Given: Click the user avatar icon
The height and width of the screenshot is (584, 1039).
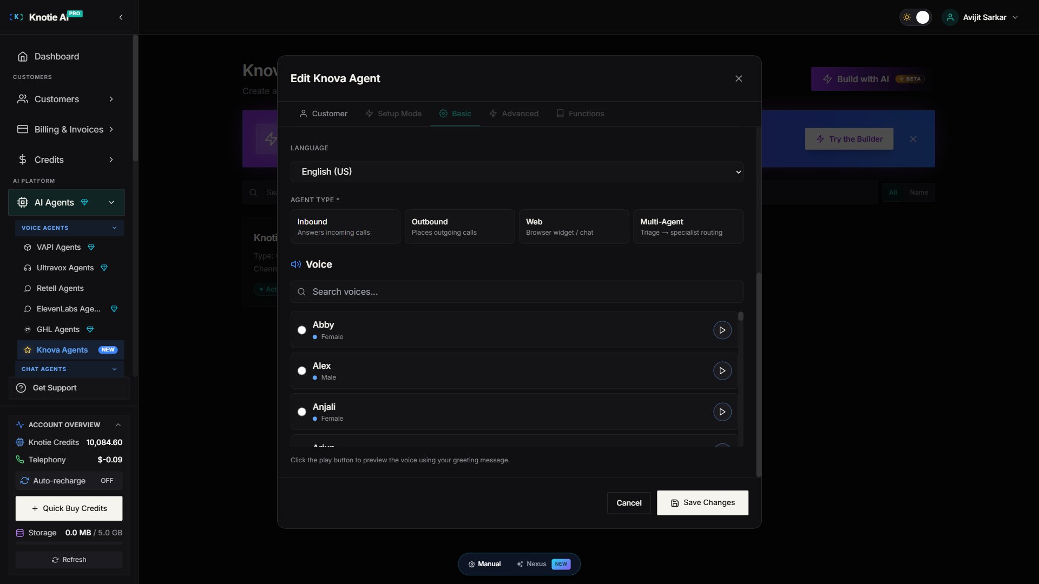Looking at the screenshot, I should click(950, 17).
